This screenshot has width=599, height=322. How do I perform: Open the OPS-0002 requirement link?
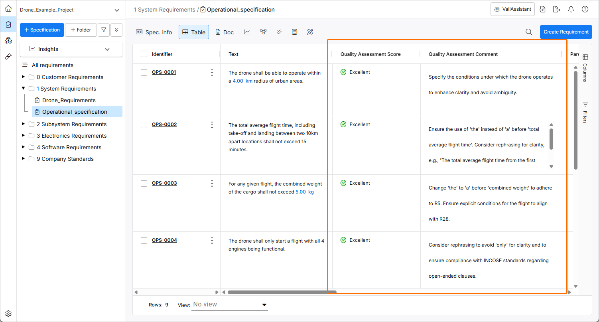click(x=164, y=124)
